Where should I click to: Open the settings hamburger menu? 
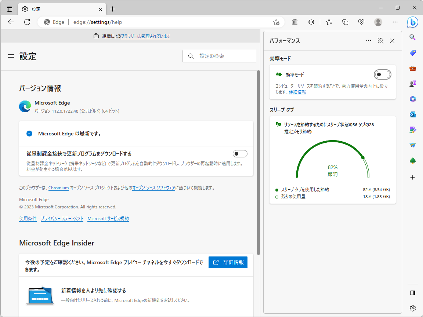point(11,56)
